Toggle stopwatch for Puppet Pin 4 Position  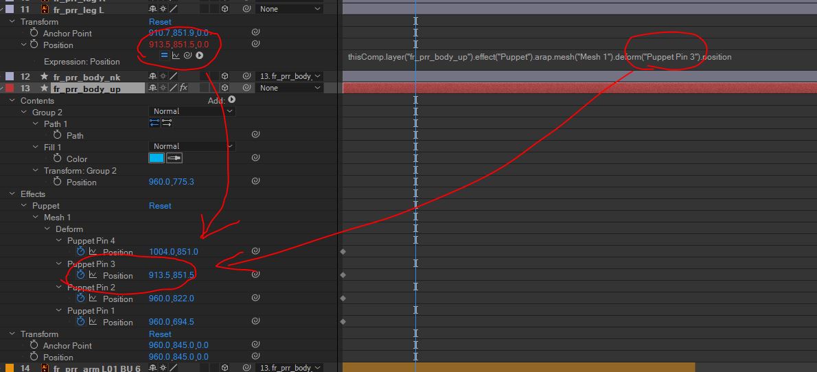click(81, 252)
